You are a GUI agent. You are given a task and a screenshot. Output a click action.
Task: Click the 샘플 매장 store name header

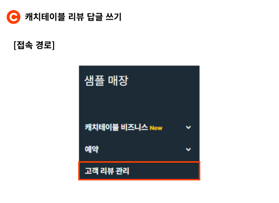(x=106, y=81)
